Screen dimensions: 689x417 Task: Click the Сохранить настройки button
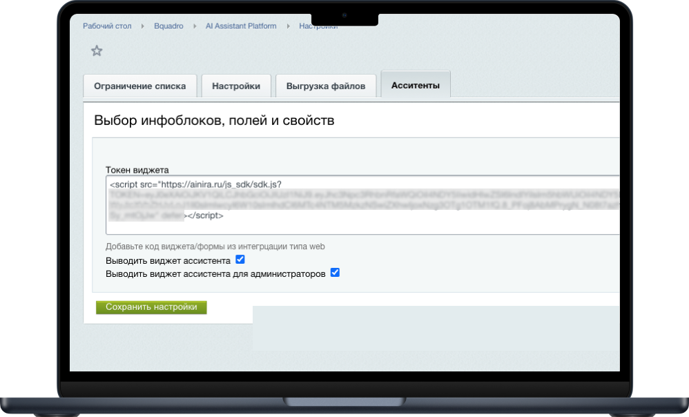(151, 307)
